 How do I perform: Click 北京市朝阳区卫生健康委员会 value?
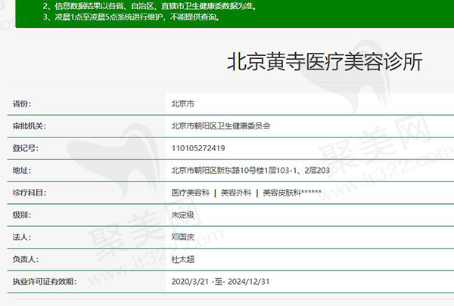pyautogui.click(x=221, y=126)
